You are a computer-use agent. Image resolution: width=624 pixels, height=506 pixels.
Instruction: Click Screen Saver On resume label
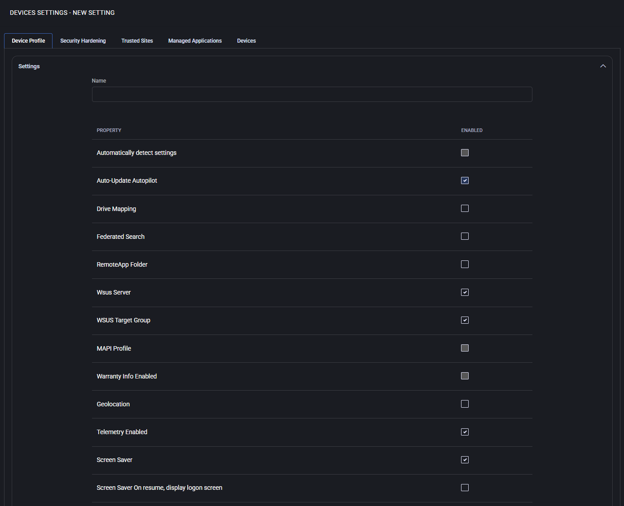click(x=159, y=488)
